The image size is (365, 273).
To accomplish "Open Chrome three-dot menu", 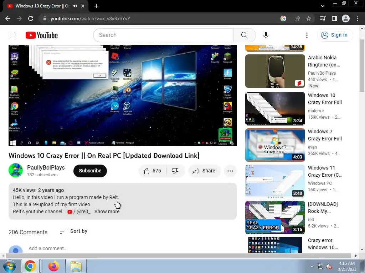I will (357, 18).
